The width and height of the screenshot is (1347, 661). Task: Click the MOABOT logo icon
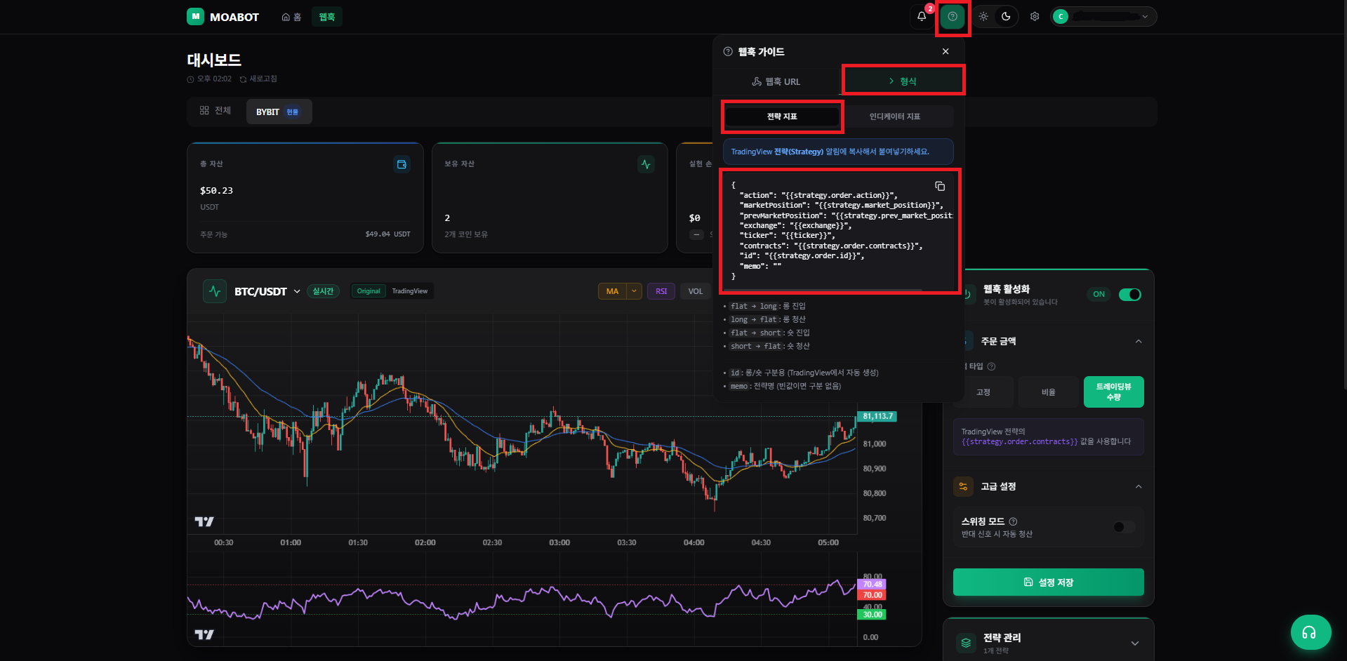coord(195,16)
